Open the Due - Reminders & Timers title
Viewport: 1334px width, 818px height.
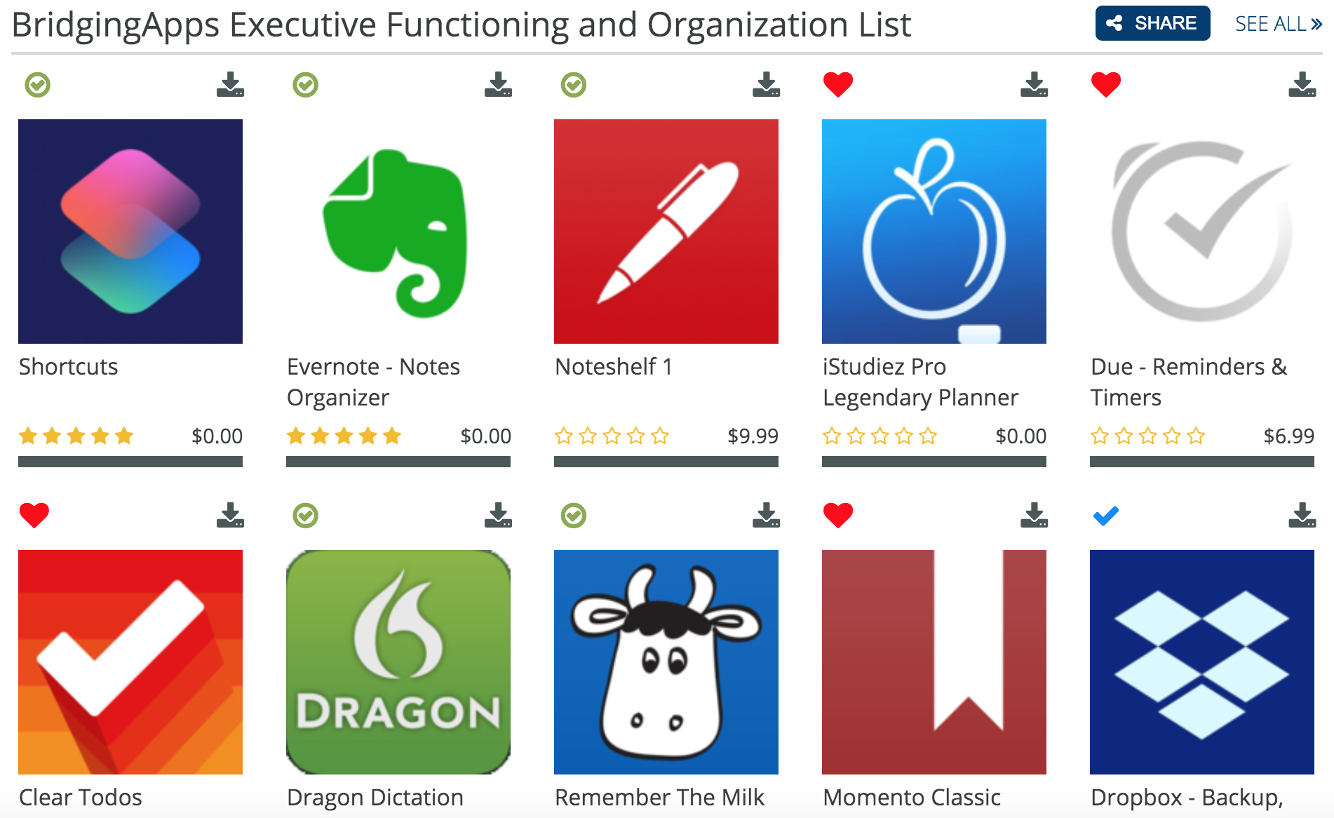[x=1189, y=382]
